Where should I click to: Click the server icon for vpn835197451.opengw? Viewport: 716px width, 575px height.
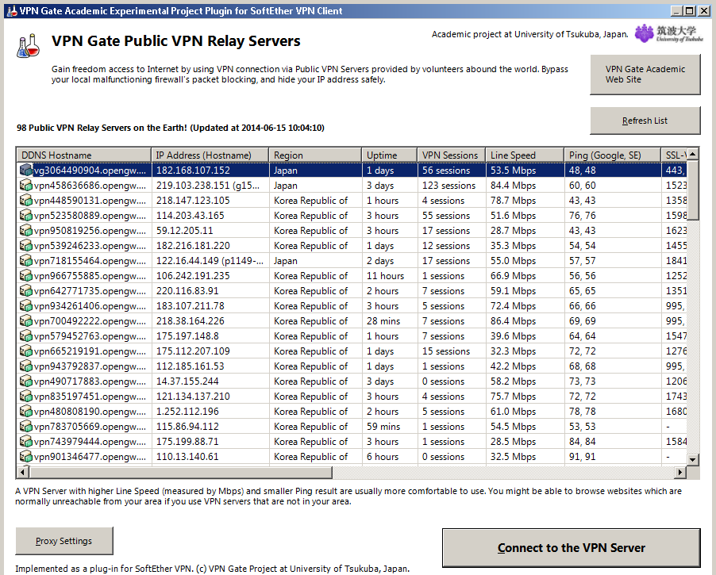coord(26,396)
